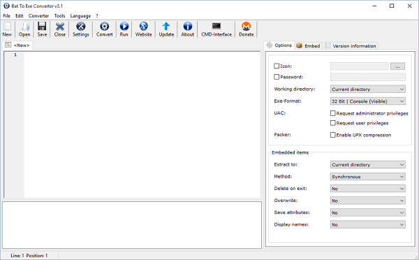Click line number 1 in the gutter

(x=15, y=55)
